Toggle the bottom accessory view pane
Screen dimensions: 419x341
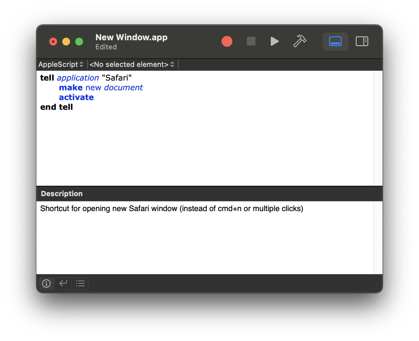coord(335,41)
